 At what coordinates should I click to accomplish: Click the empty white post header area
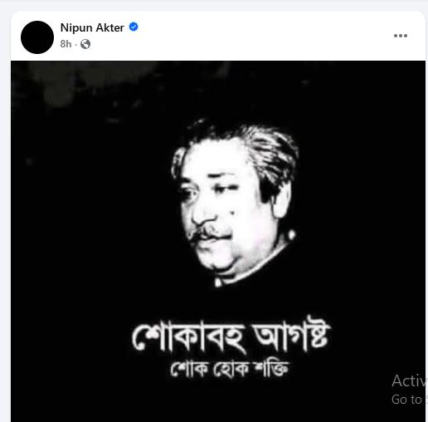coord(263,36)
